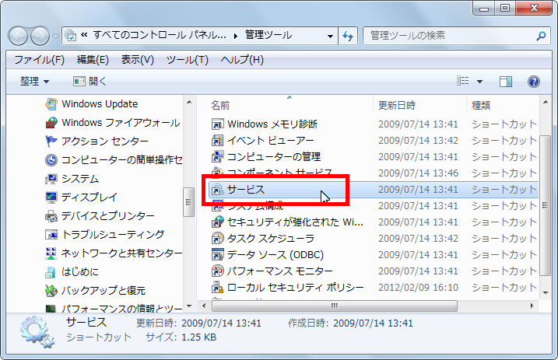Click the search magnifier icon
The width and height of the screenshot is (558, 360).
coord(541,36)
